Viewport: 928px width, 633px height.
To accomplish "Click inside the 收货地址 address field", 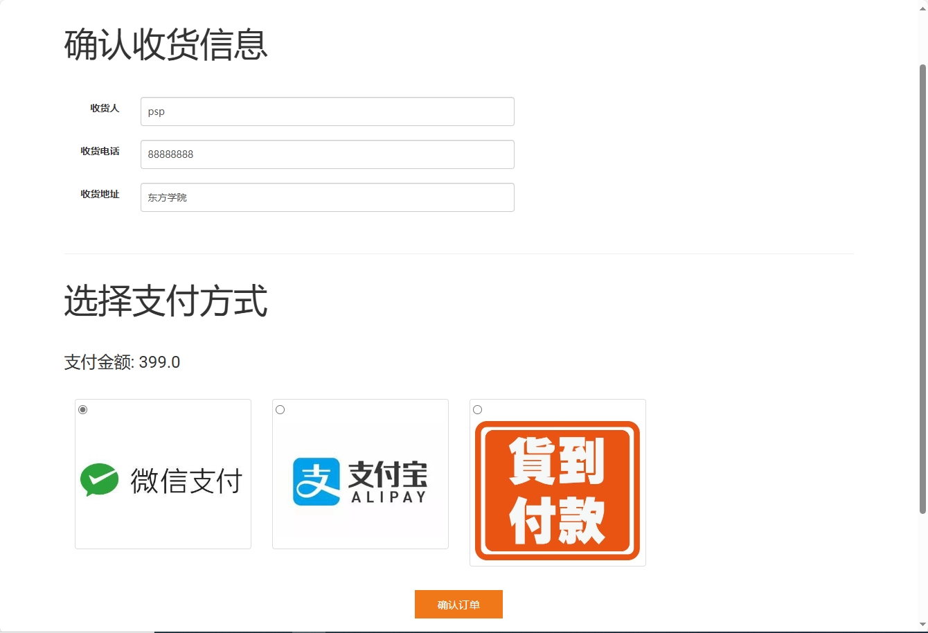I will [327, 197].
